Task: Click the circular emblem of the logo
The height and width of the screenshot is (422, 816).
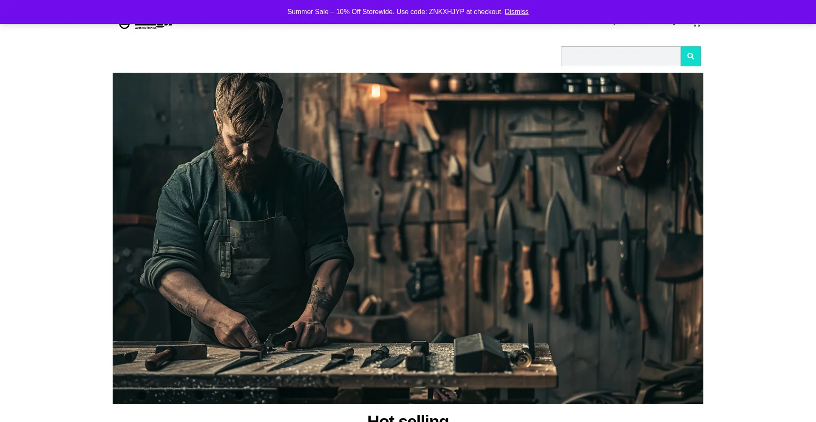Action: tap(124, 25)
